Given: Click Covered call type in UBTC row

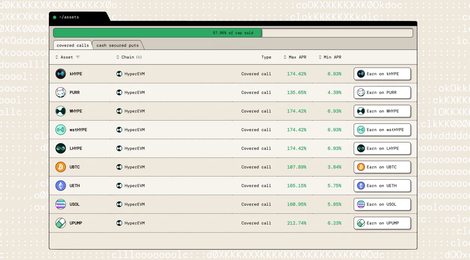Looking at the screenshot, I should point(256,167).
